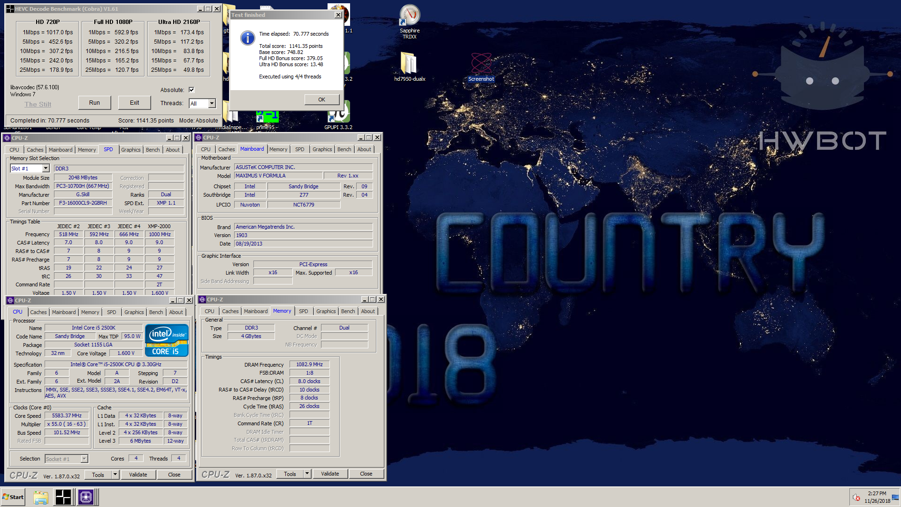
Task: Select the HEVC Benchmark taskbar icon
Action: (63, 497)
